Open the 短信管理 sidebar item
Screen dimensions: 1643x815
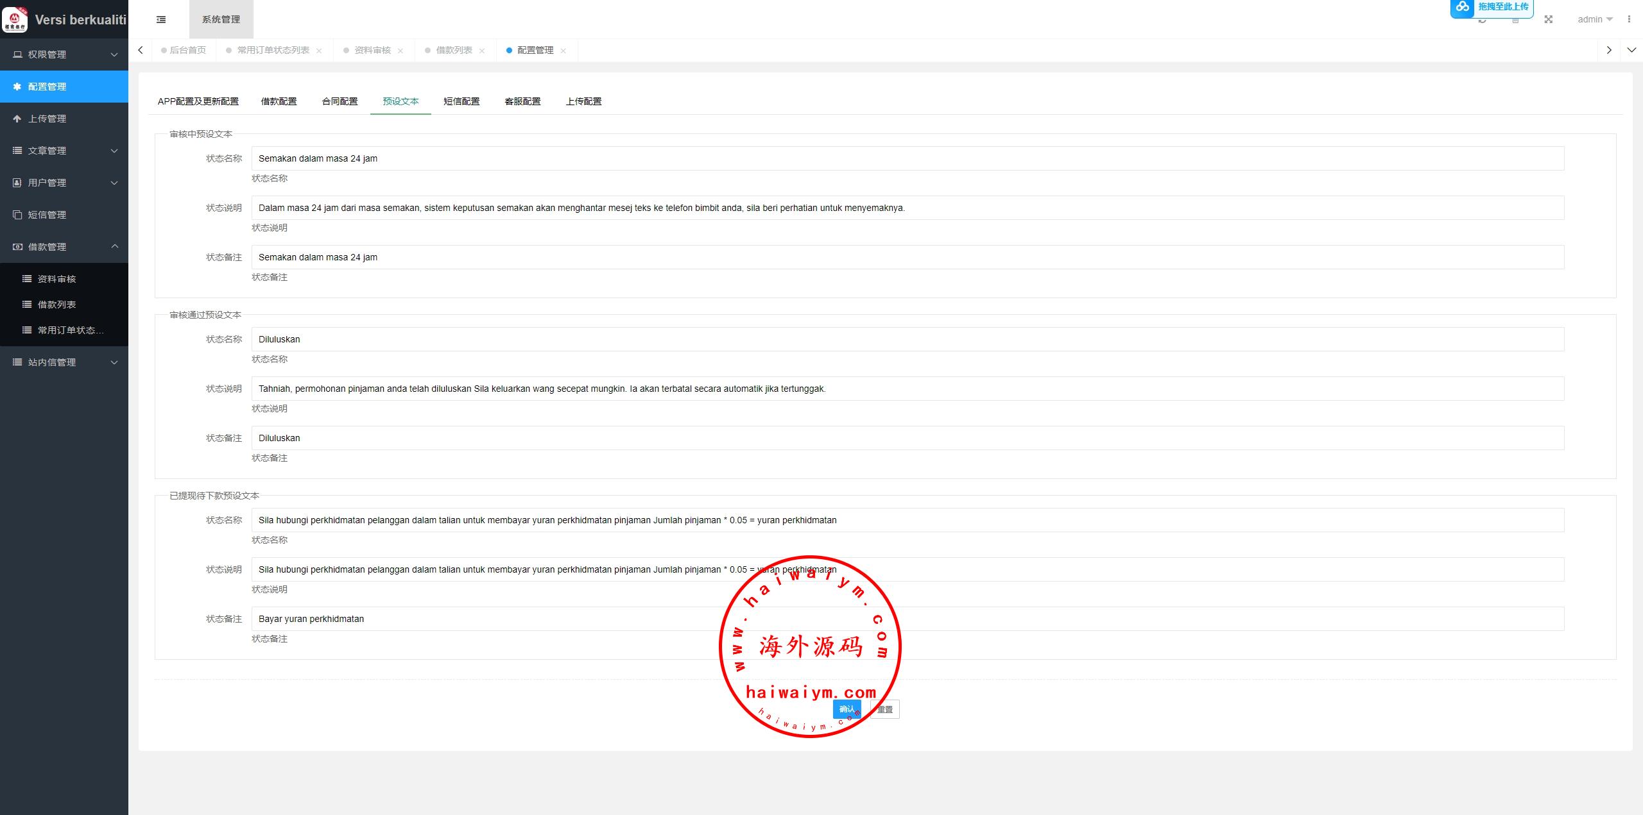[47, 215]
